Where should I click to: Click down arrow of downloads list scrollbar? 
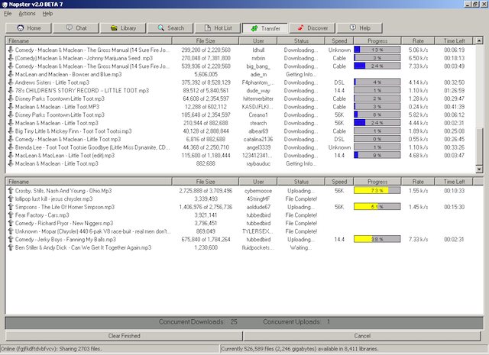pyautogui.click(x=479, y=169)
